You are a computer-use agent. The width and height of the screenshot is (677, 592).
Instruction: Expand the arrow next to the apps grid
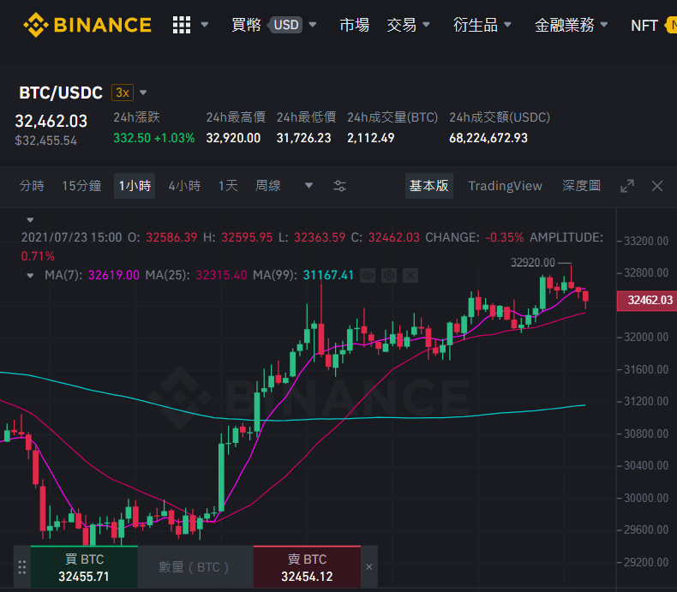click(205, 25)
